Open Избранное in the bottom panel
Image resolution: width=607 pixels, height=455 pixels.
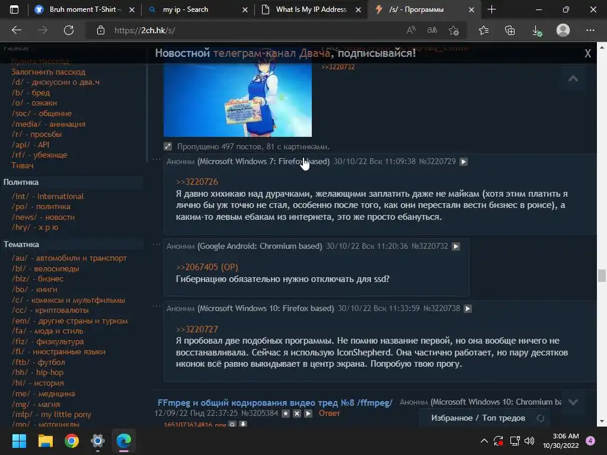(452, 418)
